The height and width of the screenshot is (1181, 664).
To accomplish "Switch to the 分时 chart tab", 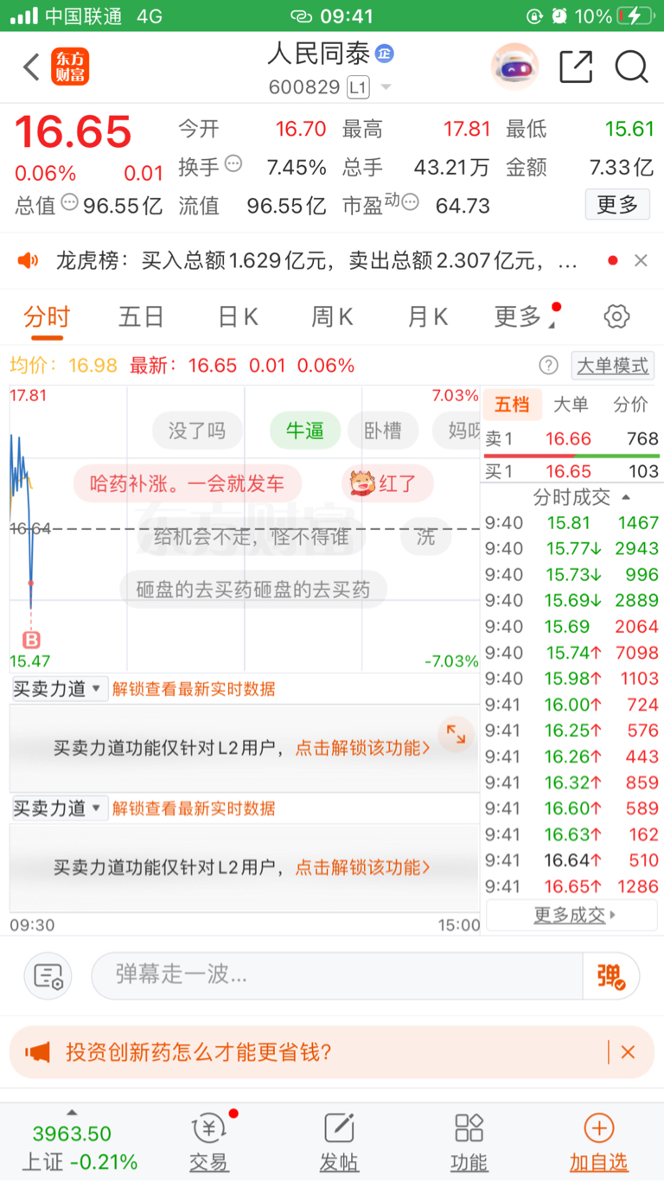I will pos(47,317).
